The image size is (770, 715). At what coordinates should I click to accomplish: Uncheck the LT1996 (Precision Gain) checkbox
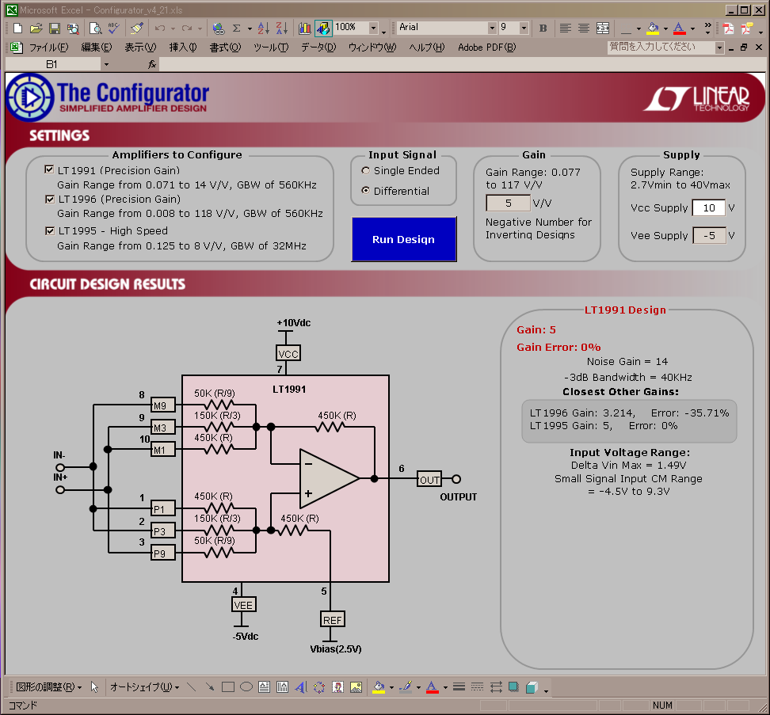pyautogui.click(x=50, y=199)
